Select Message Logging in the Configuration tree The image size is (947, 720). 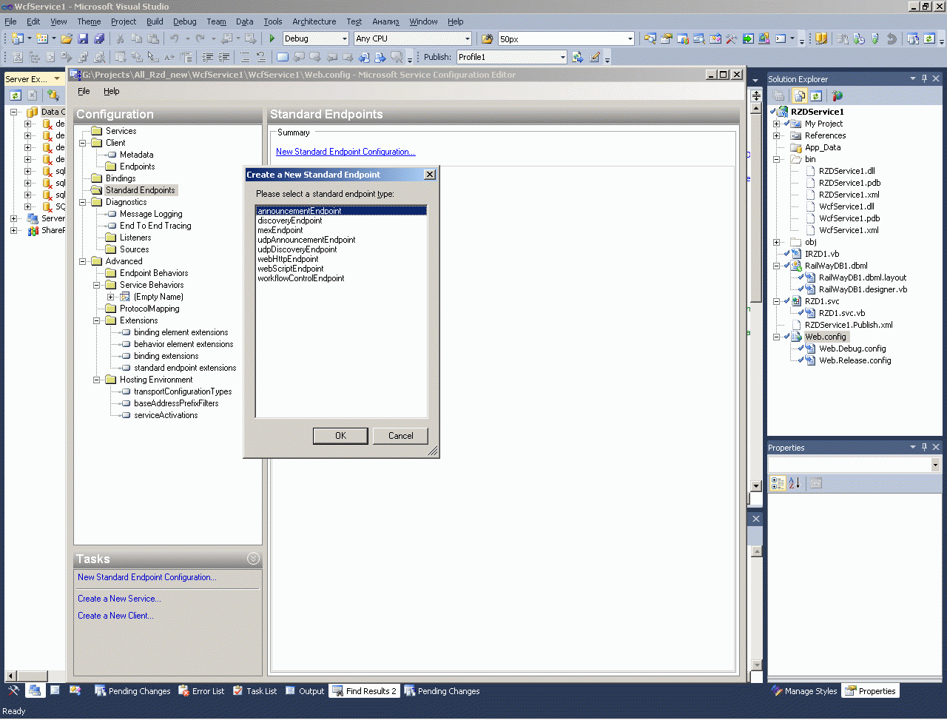(x=151, y=214)
